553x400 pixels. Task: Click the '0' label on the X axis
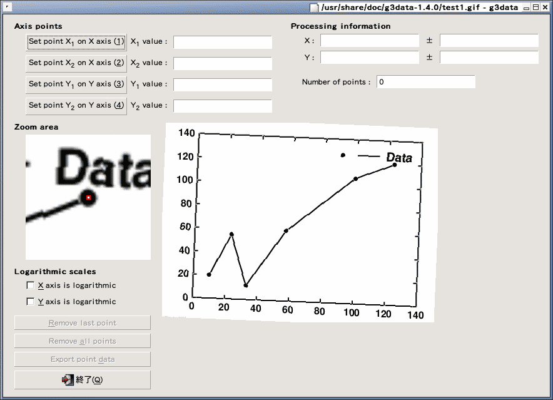(191, 305)
